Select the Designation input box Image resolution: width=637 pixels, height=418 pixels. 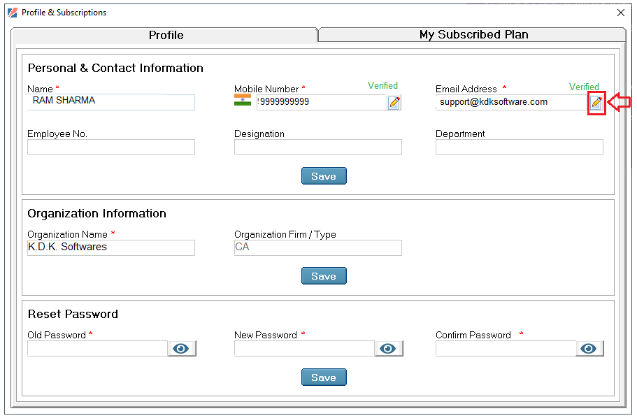(317, 147)
